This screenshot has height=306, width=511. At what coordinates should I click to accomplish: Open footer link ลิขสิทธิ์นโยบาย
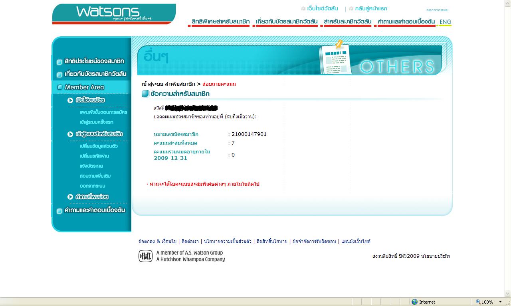pos(272,241)
